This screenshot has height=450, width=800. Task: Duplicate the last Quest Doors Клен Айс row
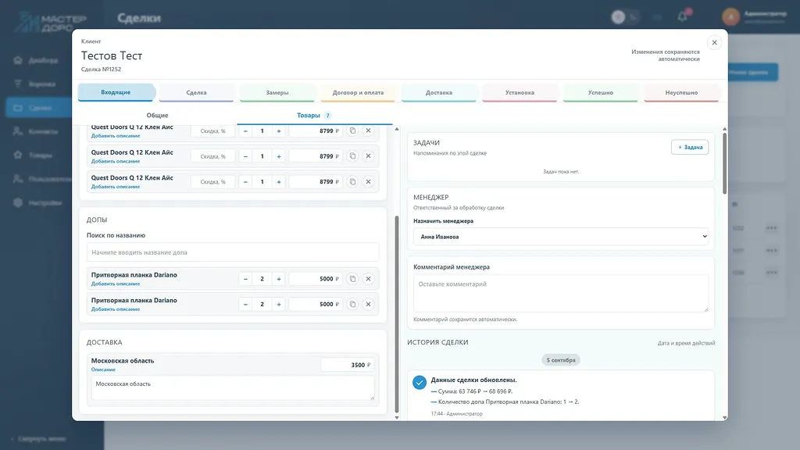[x=352, y=181]
